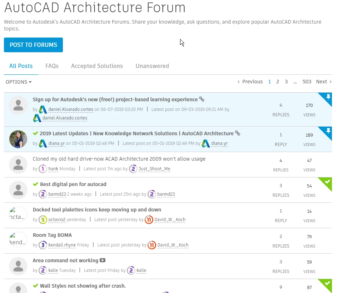
Task: Go to page 3 of posts
Action: [286, 82]
